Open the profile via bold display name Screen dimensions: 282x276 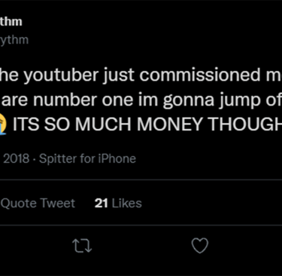coord(11,22)
